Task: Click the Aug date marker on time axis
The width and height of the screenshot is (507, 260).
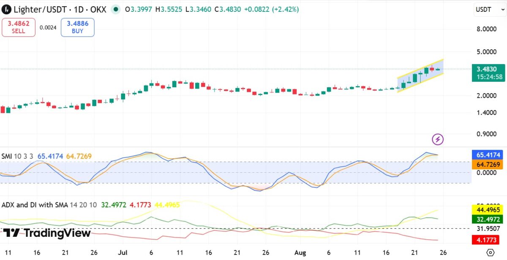Action: (300, 252)
